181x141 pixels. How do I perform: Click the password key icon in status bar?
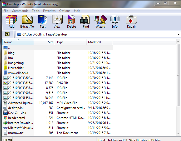click(x=10, y=140)
